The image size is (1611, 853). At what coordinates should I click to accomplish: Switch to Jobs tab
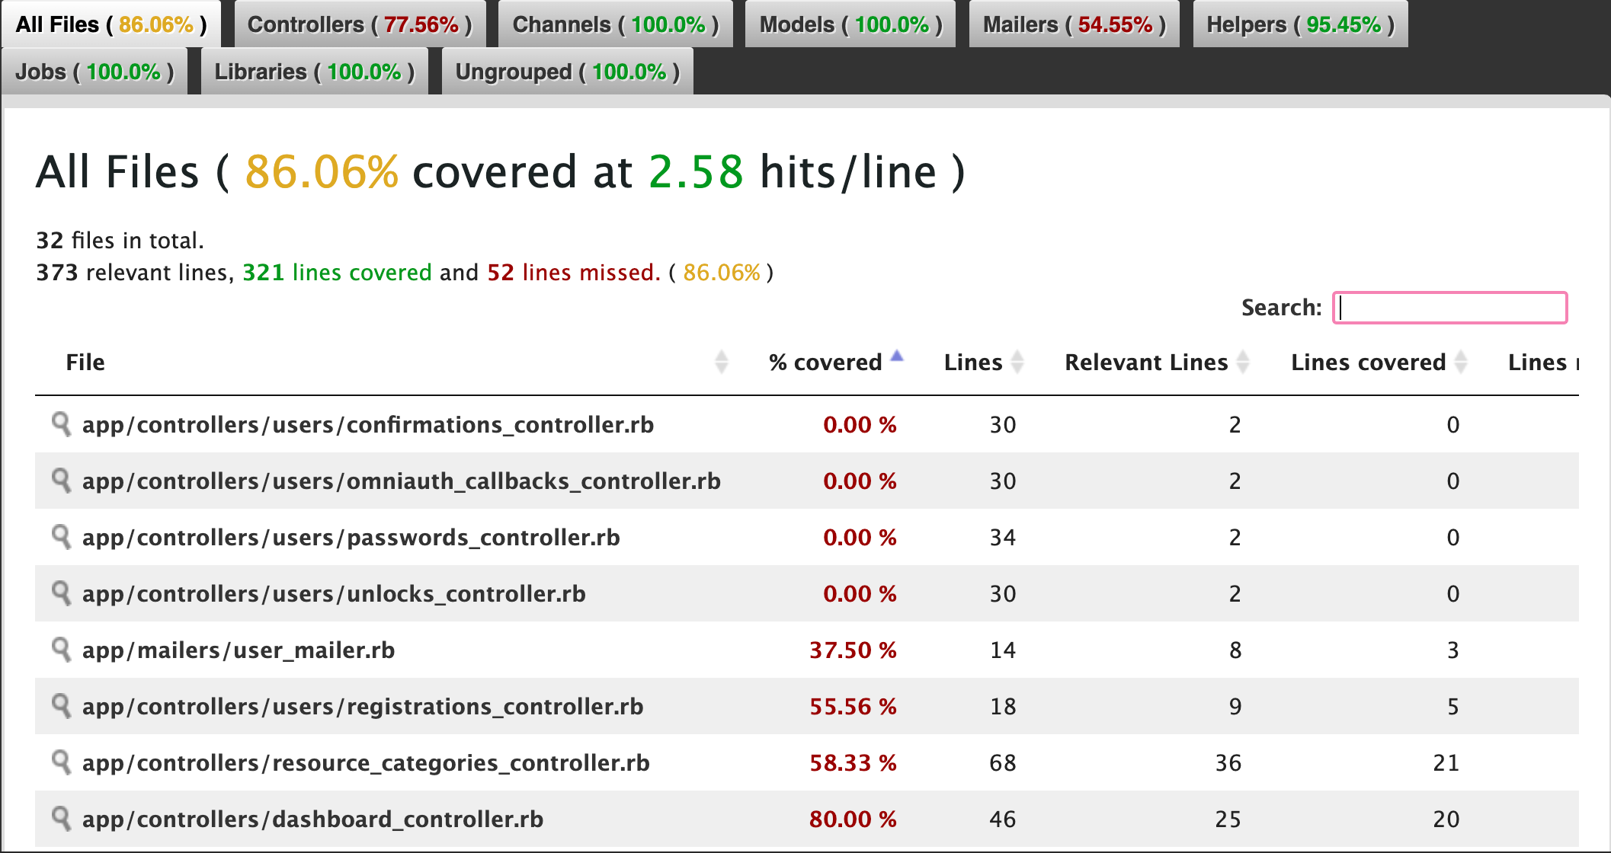[94, 72]
